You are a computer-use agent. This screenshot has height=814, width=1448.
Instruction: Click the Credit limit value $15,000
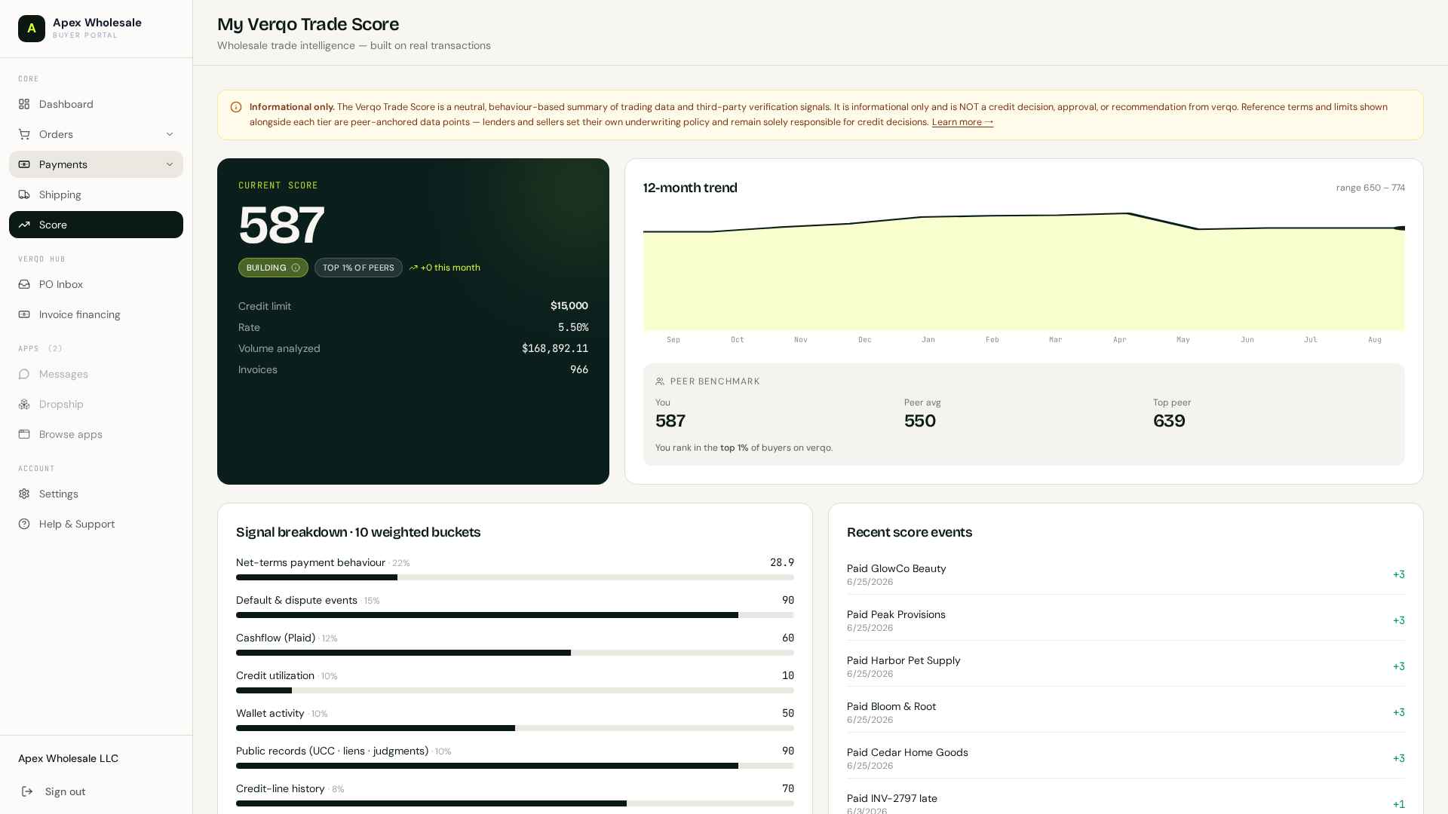(569, 306)
